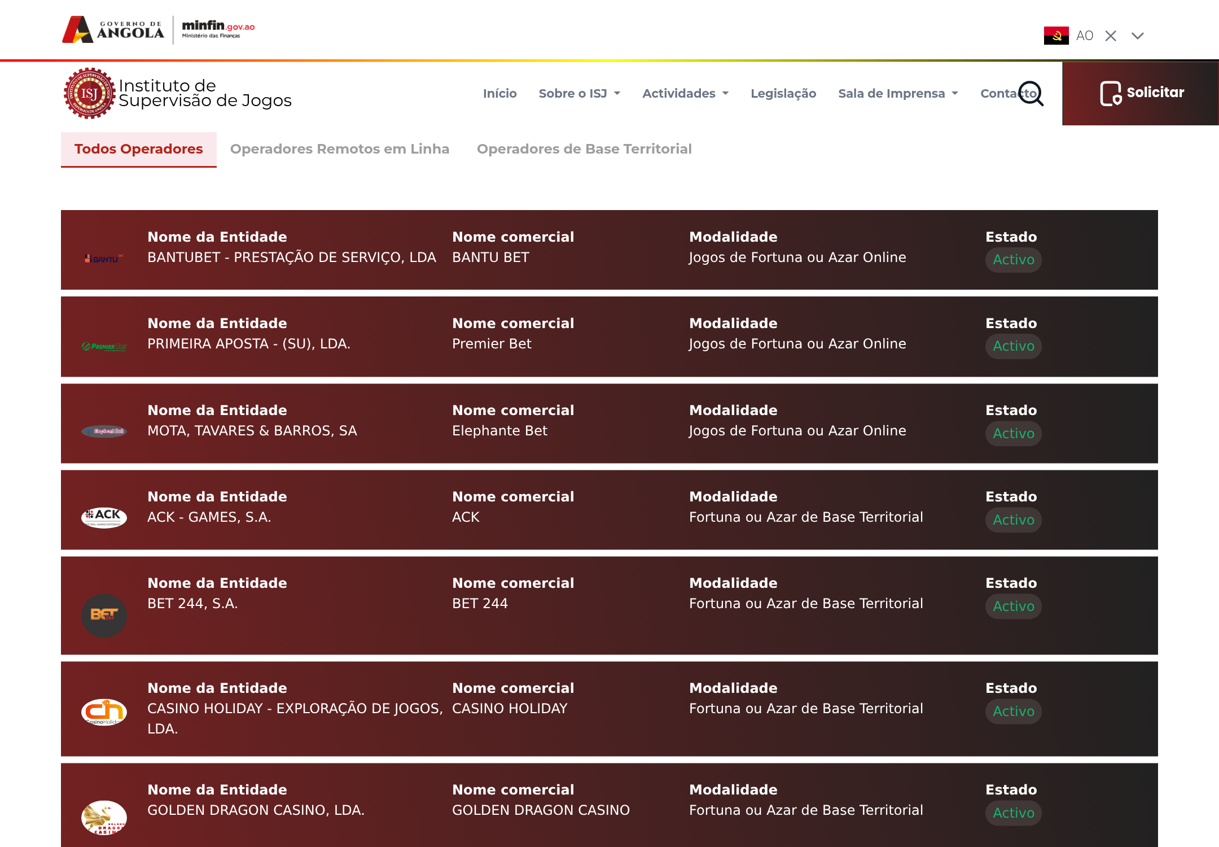
Task: Click the ISJ round seal logo
Action: click(89, 93)
